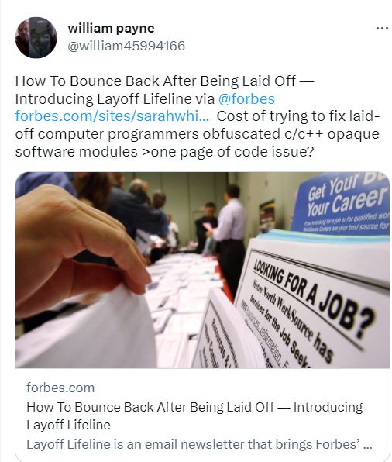This screenshot has width=392, height=462.
Task: Open the forbes.com card domain label
Action: [60, 388]
